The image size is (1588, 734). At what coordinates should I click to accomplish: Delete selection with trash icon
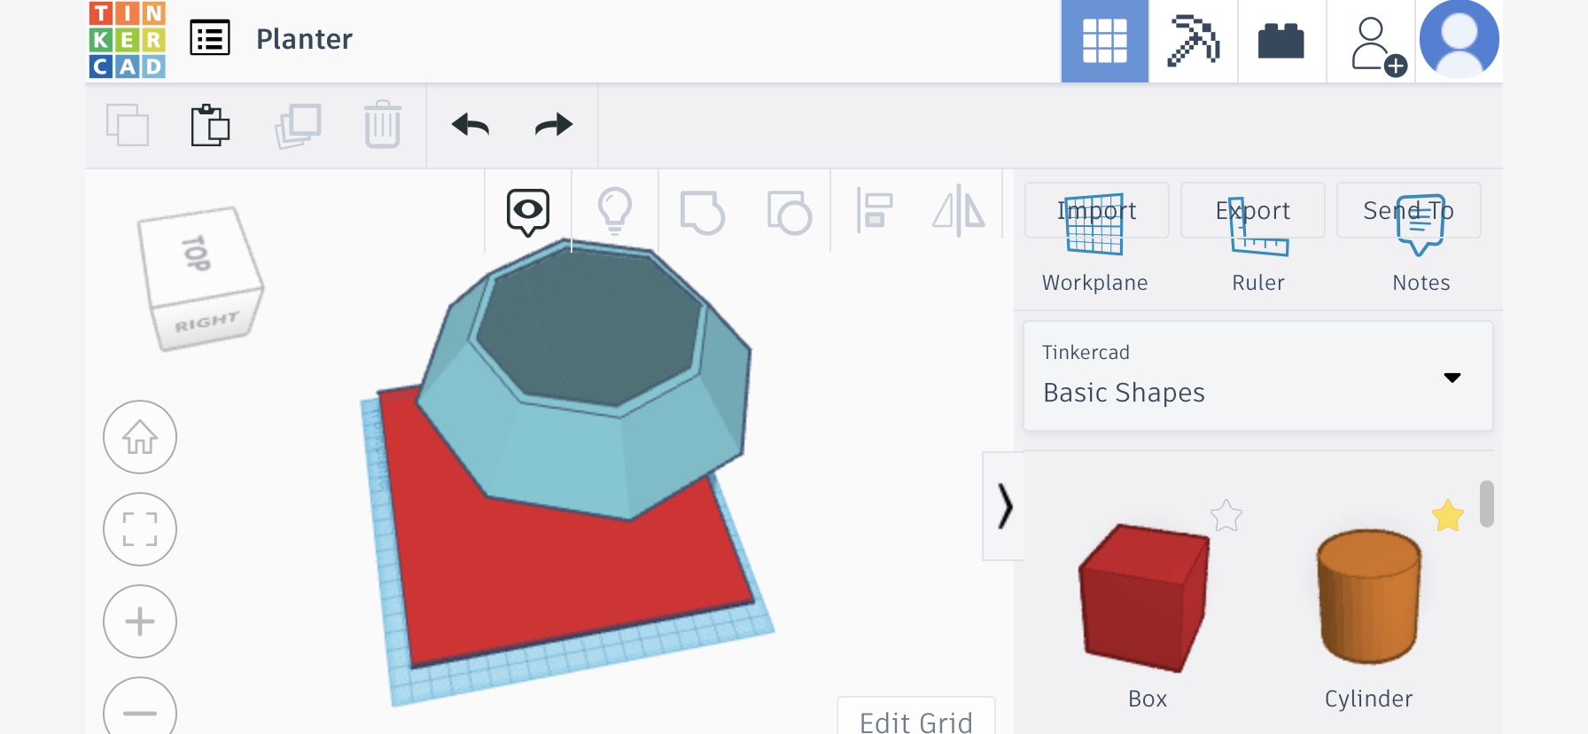pos(383,124)
